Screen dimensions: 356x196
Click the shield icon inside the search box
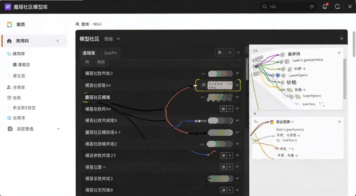click(x=312, y=7)
